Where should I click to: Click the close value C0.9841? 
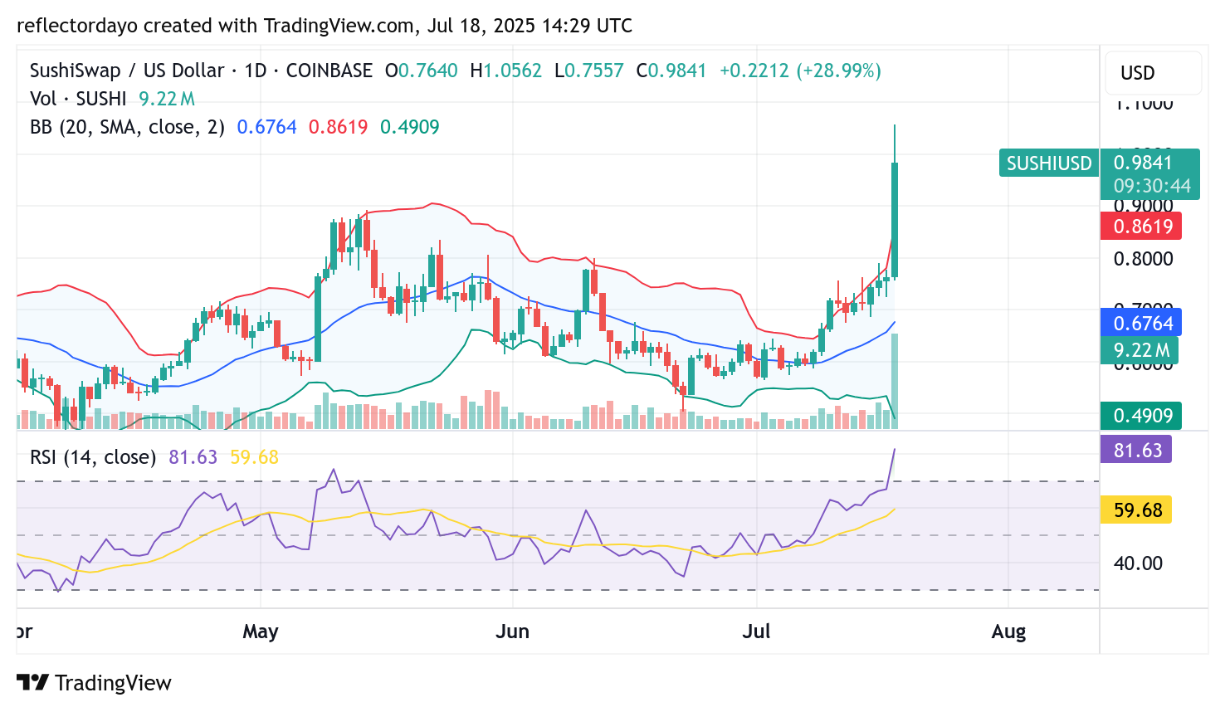point(671,71)
